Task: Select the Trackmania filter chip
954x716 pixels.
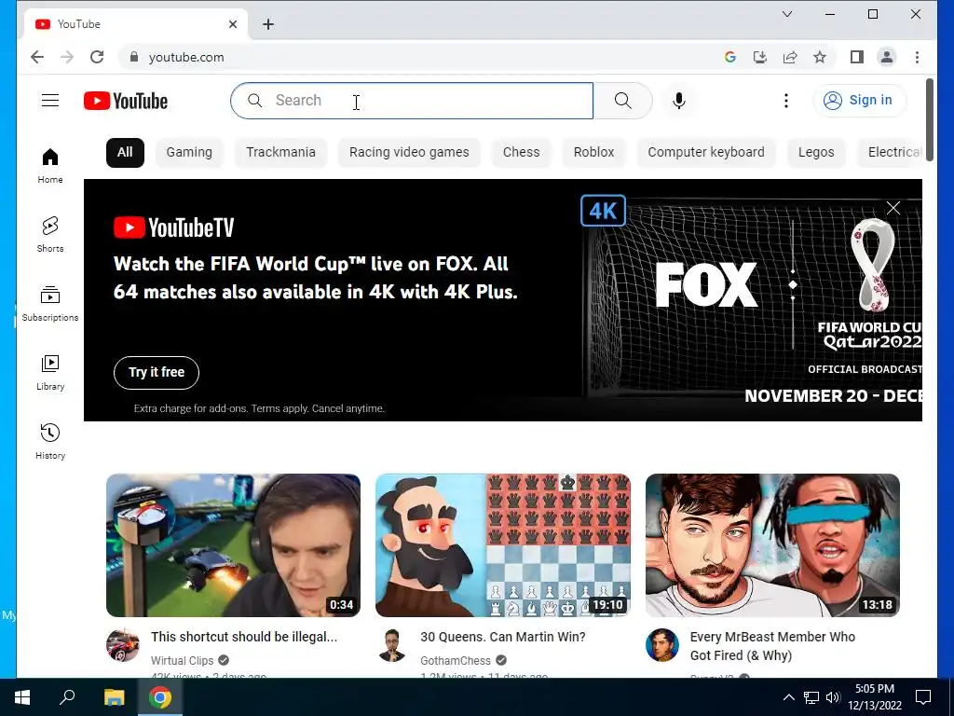Action: 280,152
